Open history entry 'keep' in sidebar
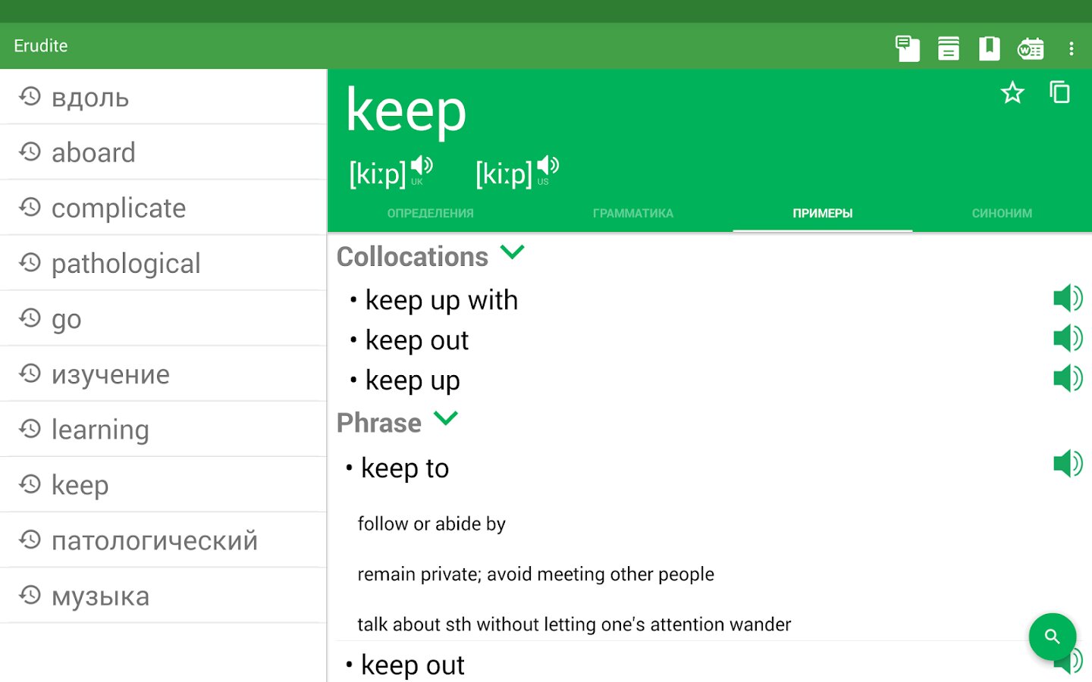The image size is (1092, 682). tap(163, 484)
